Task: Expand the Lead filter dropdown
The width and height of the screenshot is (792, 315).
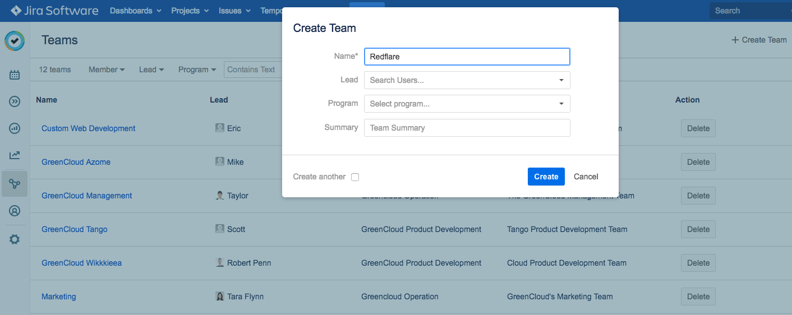Action: (151, 70)
